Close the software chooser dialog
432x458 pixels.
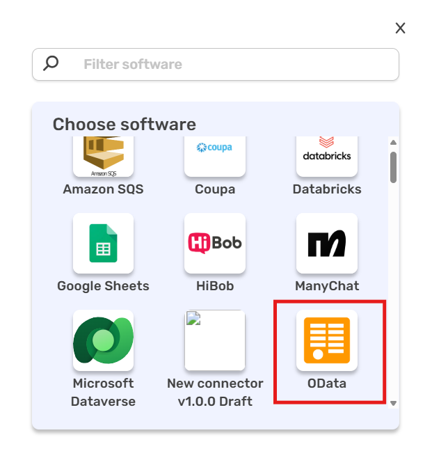400,28
